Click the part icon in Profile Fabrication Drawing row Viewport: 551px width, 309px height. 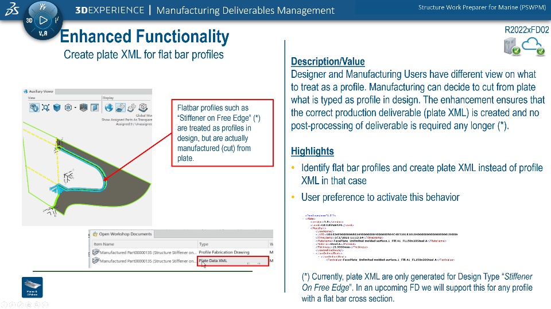tap(96, 252)
